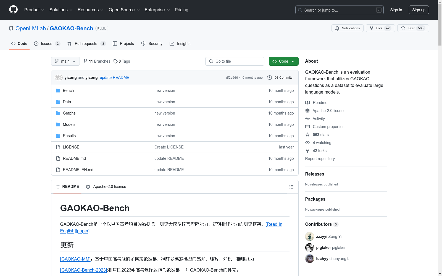Open the update README commit message link
The image size is (442, 276).
point(114,78)
